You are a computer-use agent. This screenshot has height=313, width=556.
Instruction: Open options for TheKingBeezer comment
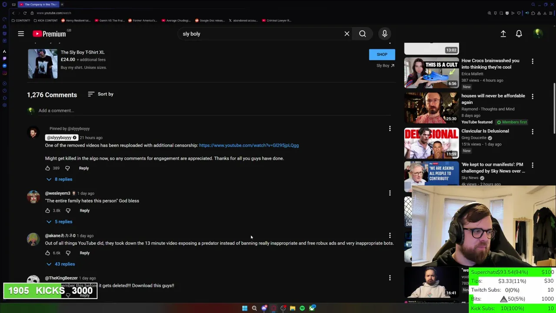tap(390, 278)
